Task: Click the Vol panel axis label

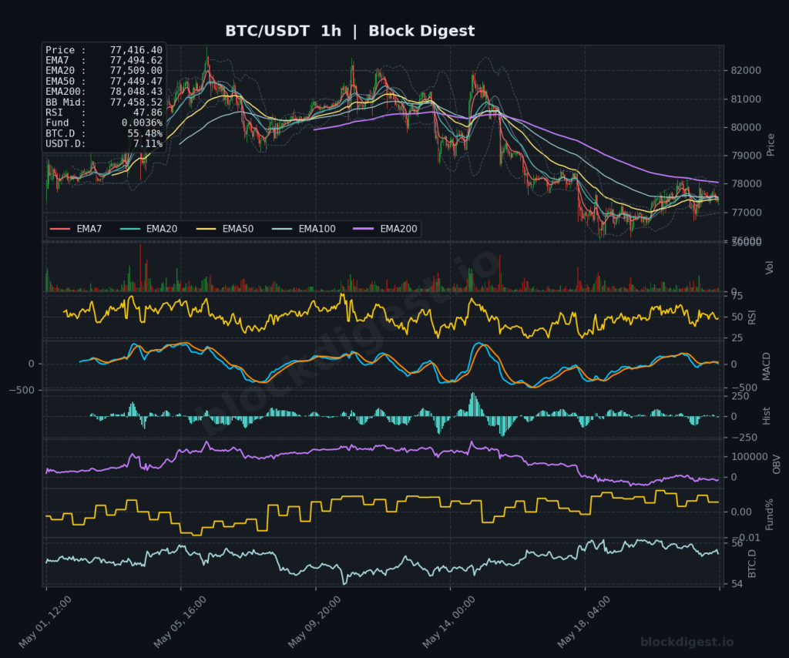Action: pos(769,267)
